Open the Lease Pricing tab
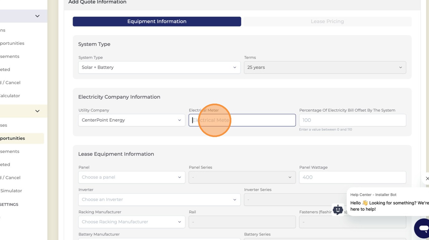This screenshot has height=240, width=429. [327, 22]
